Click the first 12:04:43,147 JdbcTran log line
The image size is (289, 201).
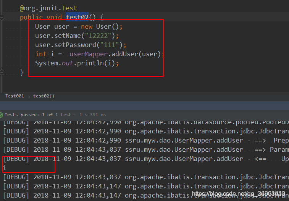(x=146, y=186)
